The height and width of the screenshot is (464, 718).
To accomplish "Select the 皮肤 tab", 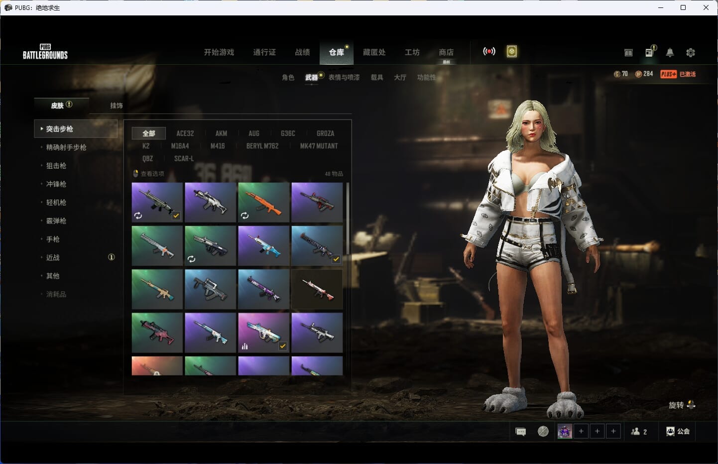I will point(61,106).
